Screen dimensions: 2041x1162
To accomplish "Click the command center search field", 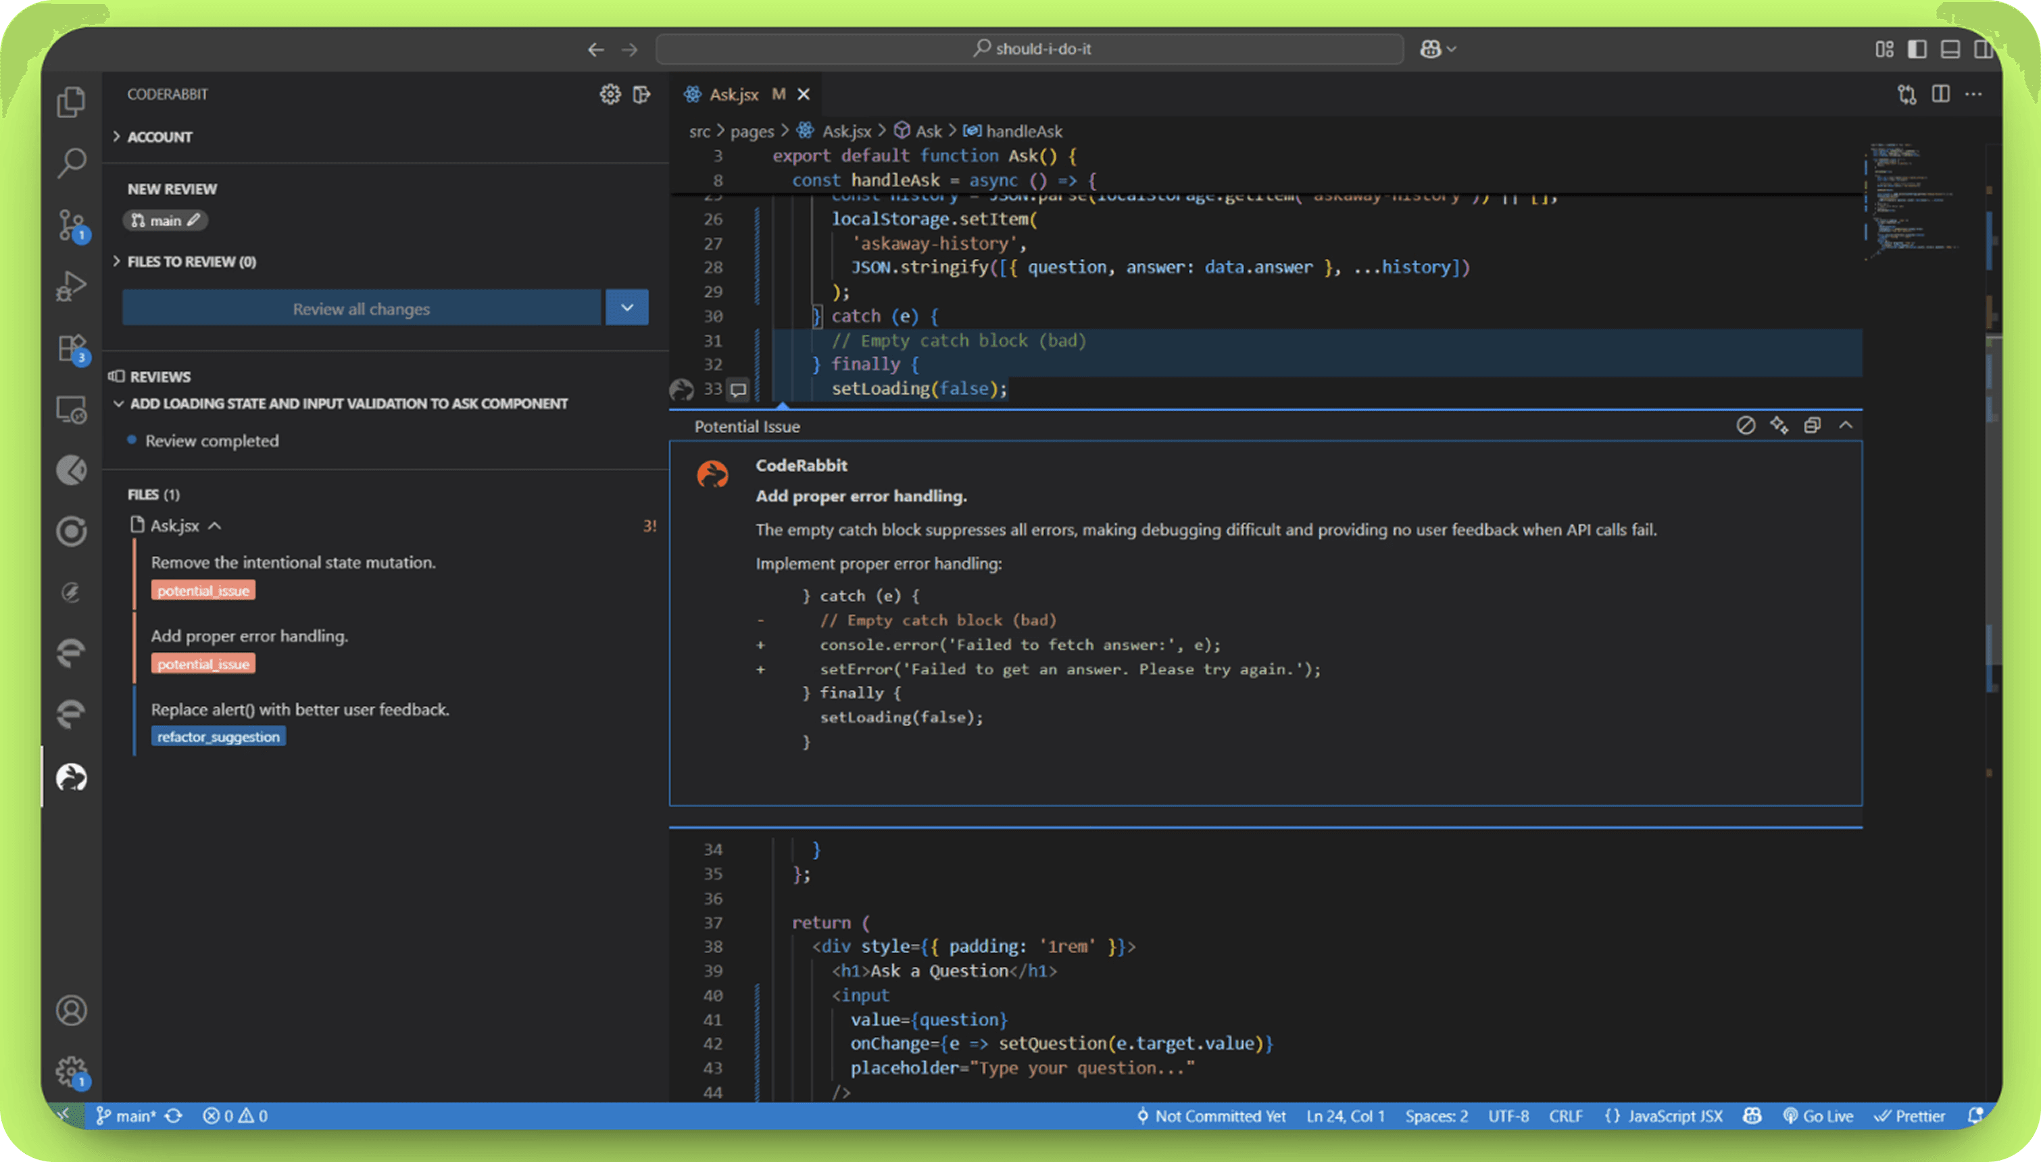I will tap(1030, 49).
